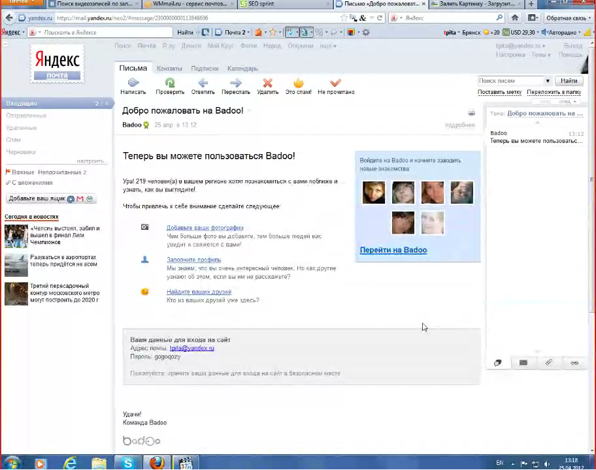Select the SEO sprint browser tab
This screenshot has width=596, height=470.
click(285, 4)
